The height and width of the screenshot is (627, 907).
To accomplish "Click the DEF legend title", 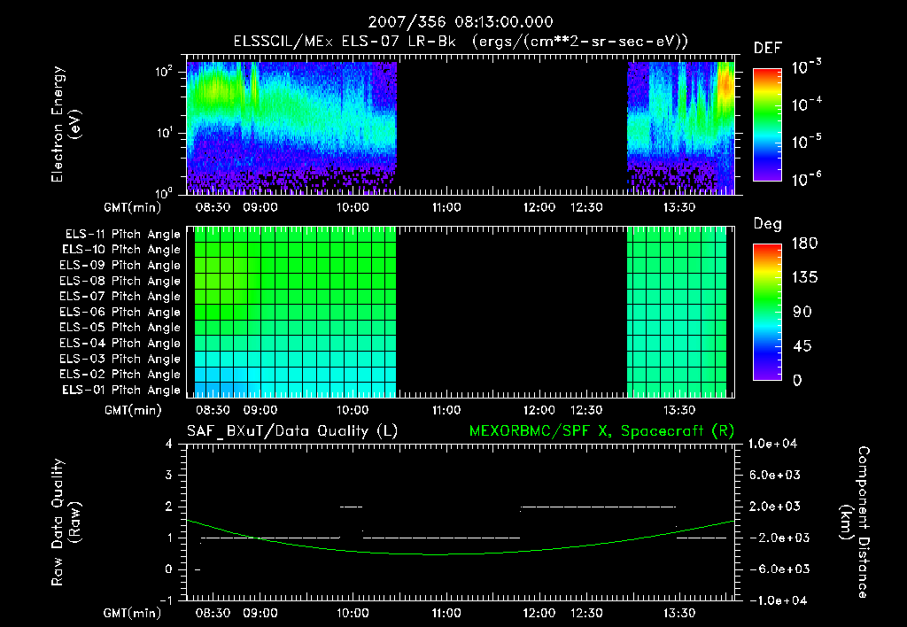I will [x=767, y=49].
